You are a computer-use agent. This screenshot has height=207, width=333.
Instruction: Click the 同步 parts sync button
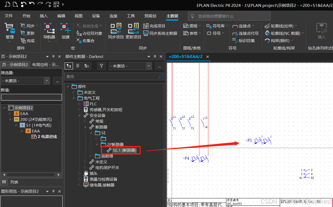[x=29, y=26]
